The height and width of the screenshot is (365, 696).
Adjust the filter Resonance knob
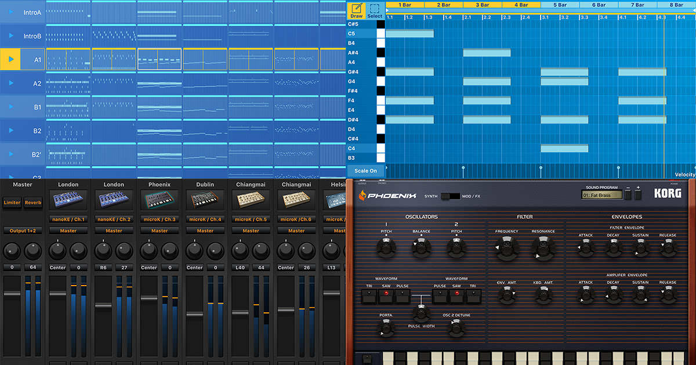tap(543, 249)
